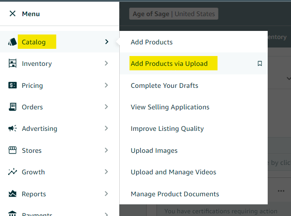Open Add Products via Upload

click(x=169, y=64)
